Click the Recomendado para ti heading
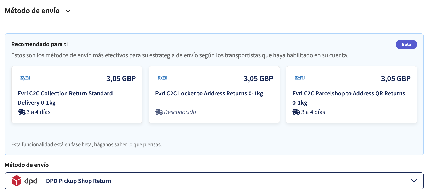Image resolution: width=431 pixels, height=193 pixels. 39,44
